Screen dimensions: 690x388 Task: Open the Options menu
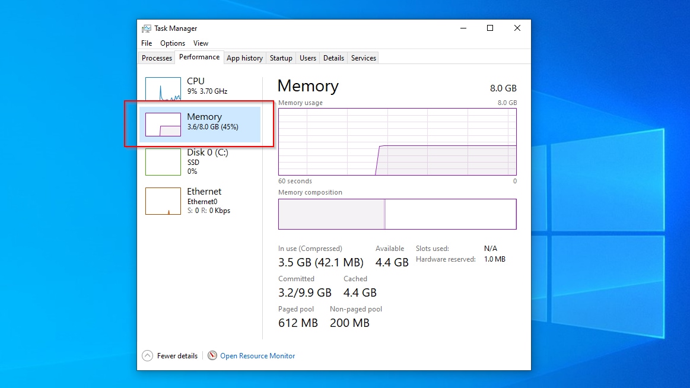[173, 43]
